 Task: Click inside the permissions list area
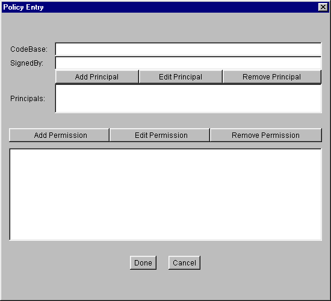point(165,194)
